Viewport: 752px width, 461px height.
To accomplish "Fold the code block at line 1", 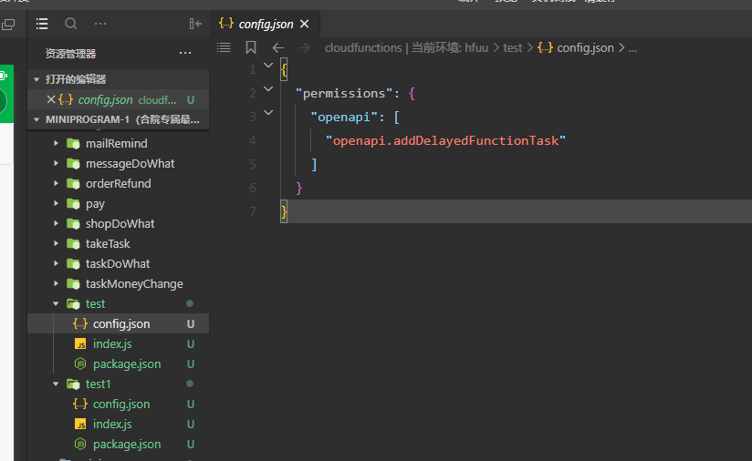I will click(268, 65).
